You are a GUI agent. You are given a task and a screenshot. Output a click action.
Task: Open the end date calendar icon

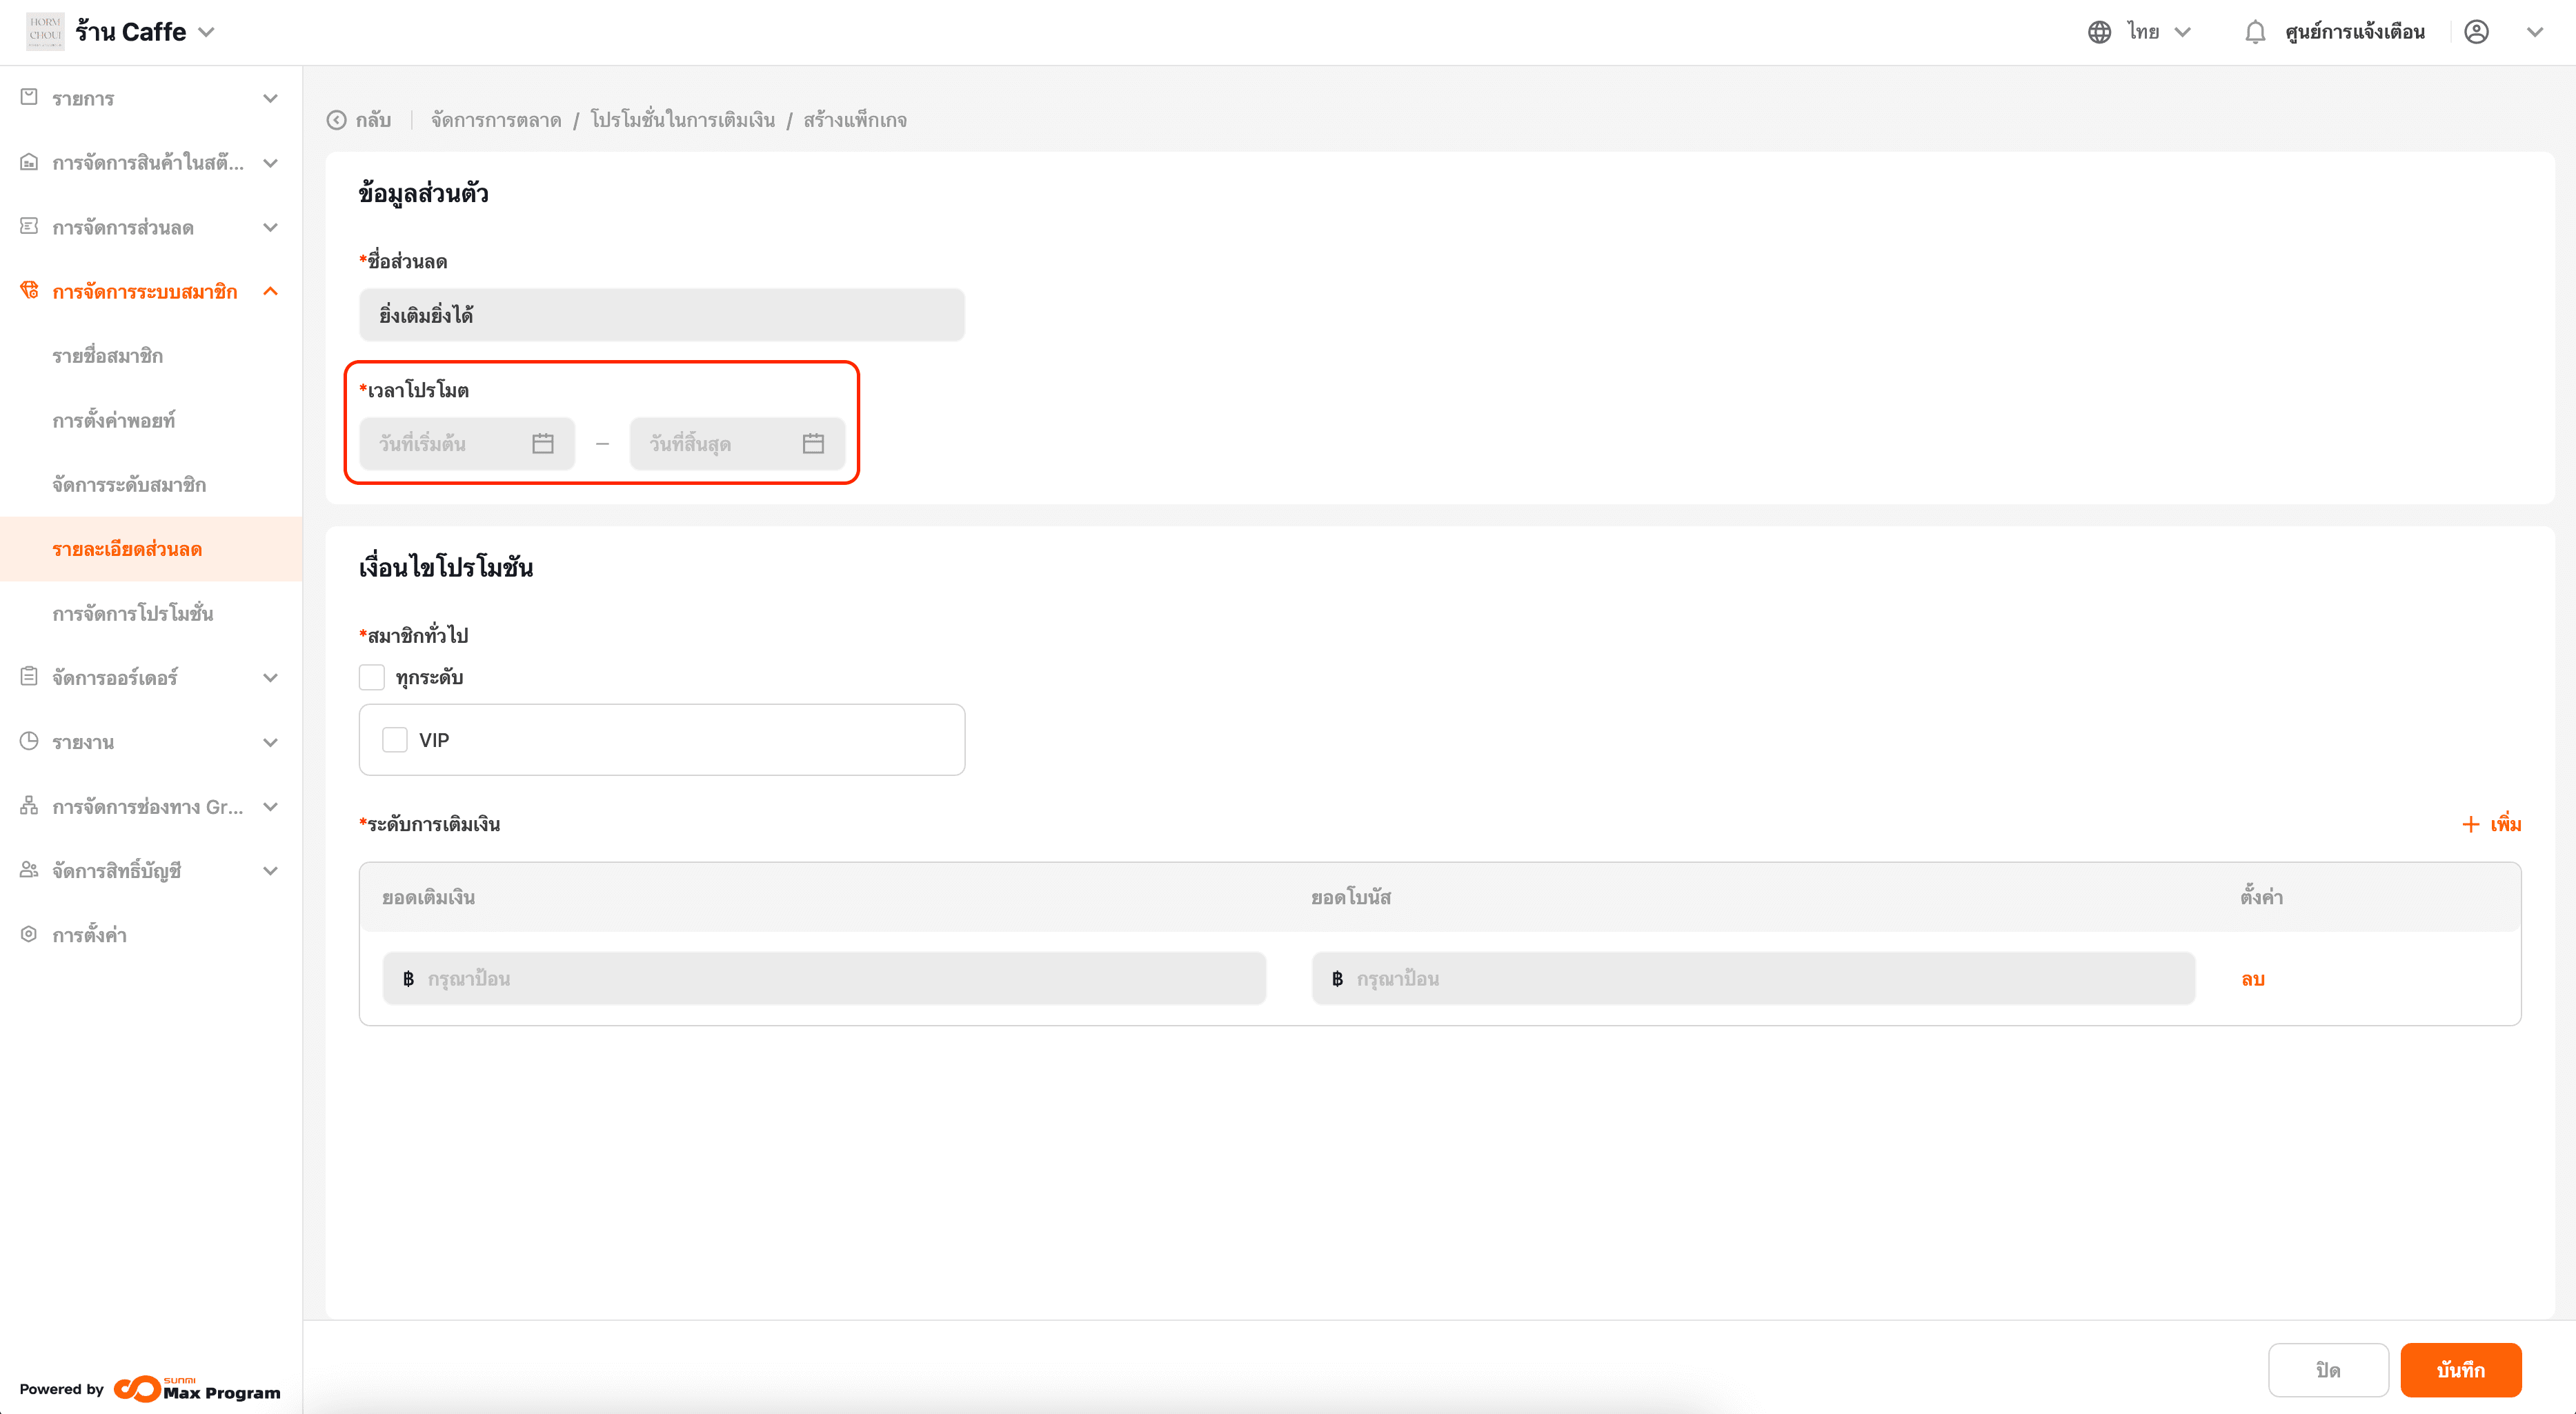pyautogui.click(x=813, y=443)
